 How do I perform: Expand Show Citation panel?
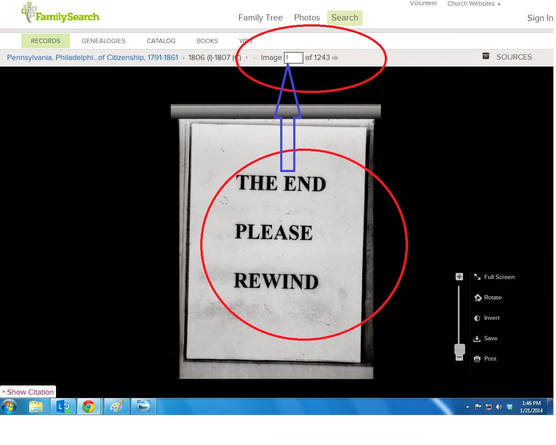pos(28,392)
